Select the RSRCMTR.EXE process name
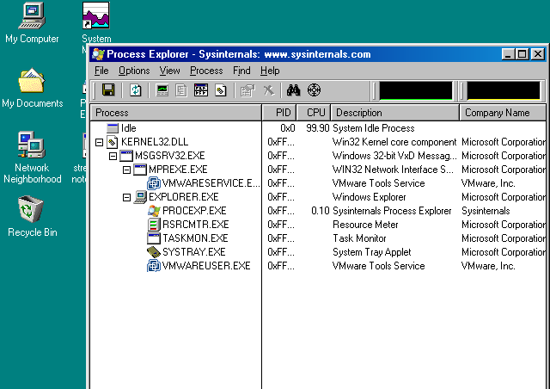 click(195, 225)
